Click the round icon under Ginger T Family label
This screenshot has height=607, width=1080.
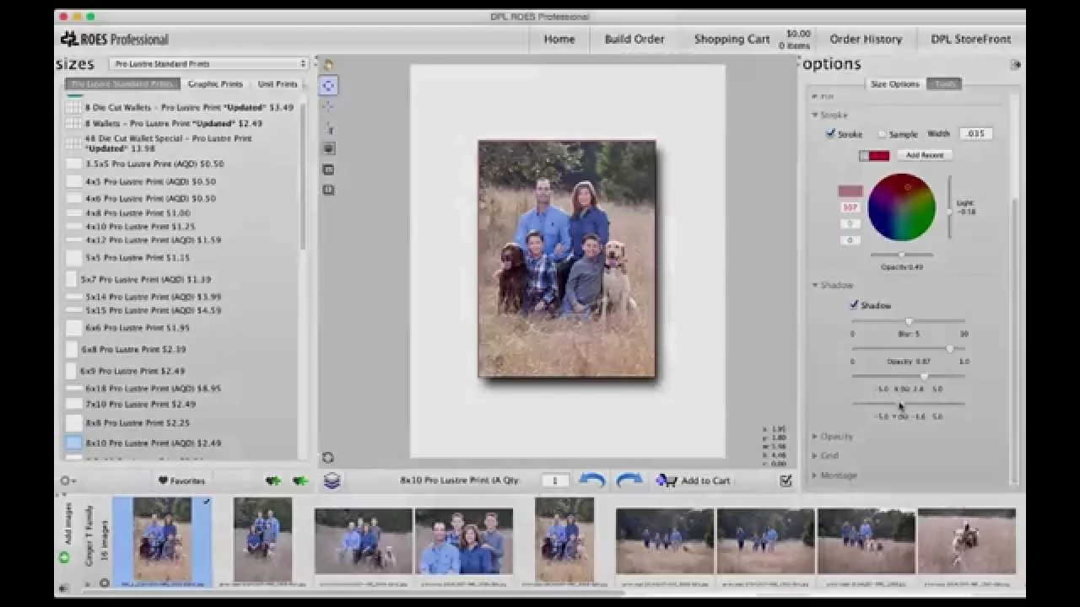(105, 583)
